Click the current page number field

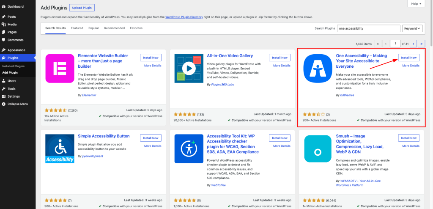click(396, 44)
